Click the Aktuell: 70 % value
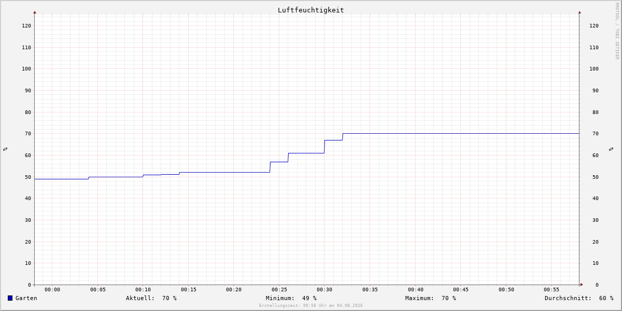This screenshot has height=311, width=622. pyautogui.click(x=151, y=298)
